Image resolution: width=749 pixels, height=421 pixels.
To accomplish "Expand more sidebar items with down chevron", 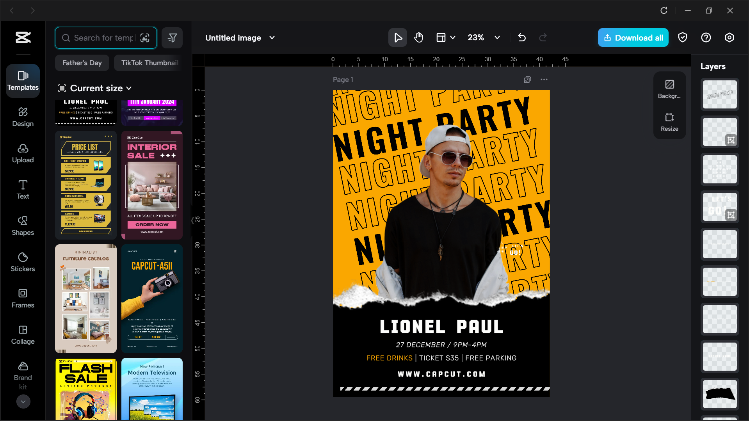I will pyautogui.click(x=23, y=401).
